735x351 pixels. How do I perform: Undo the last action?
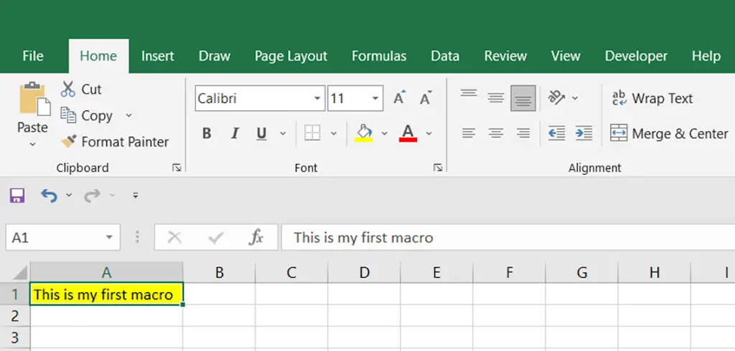pyautogui.click(x=49, y=196)
